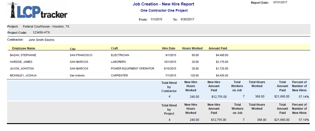
Task: Click the SAN FRANCISCO city cell
Action: point(81,55)
